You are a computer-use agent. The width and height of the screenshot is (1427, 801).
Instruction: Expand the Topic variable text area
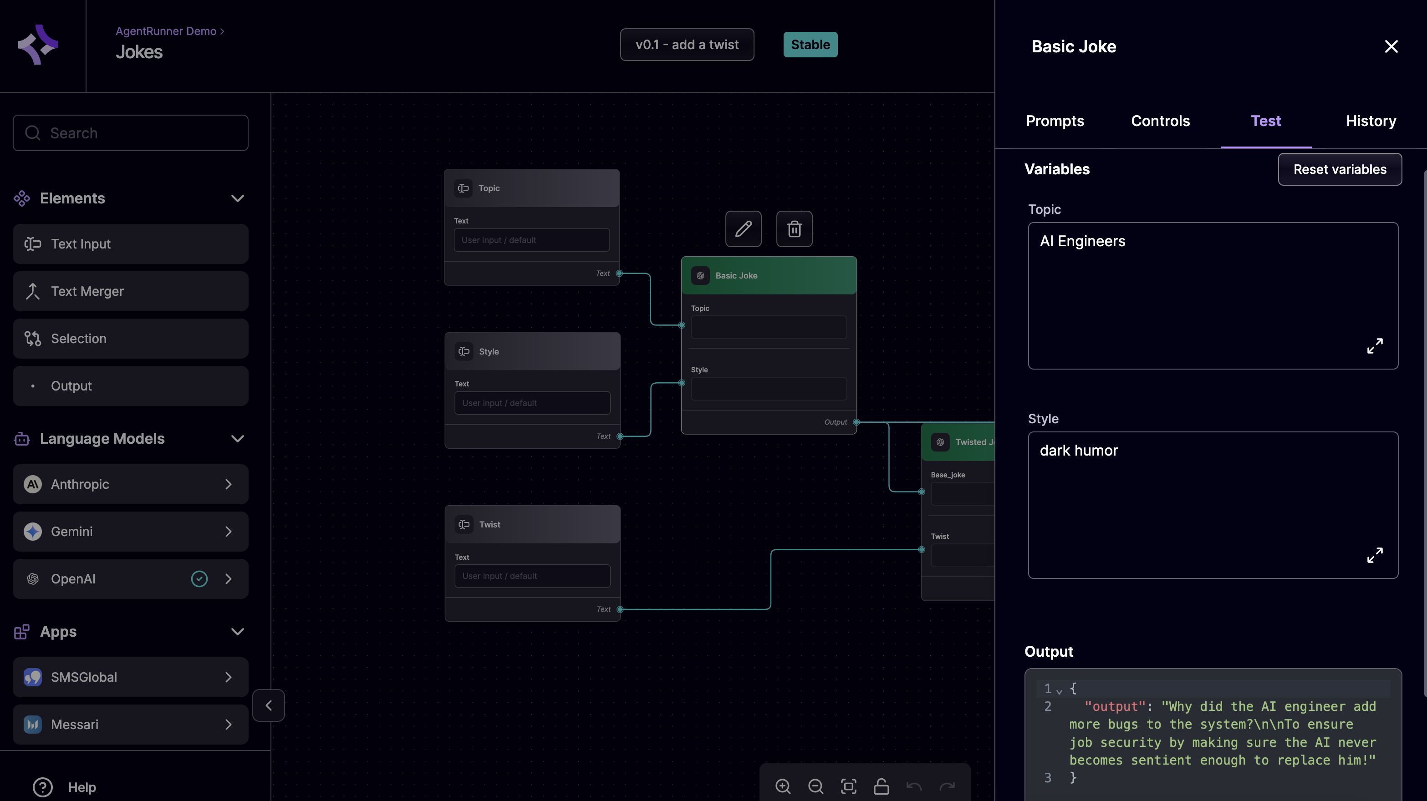click(x=1374, y=346)
